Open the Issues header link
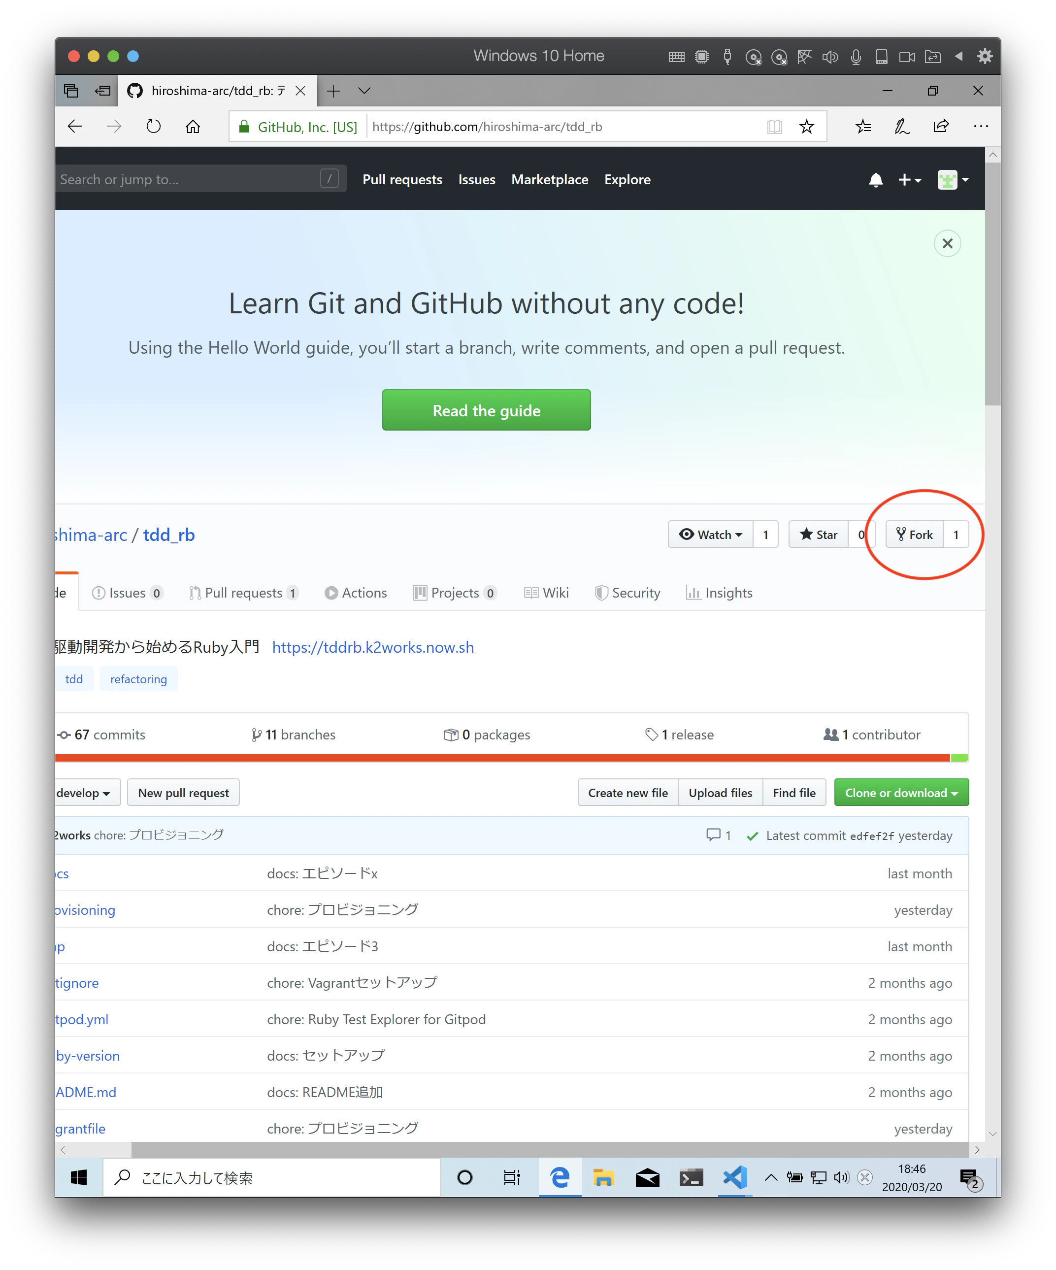 coord(477,180)
